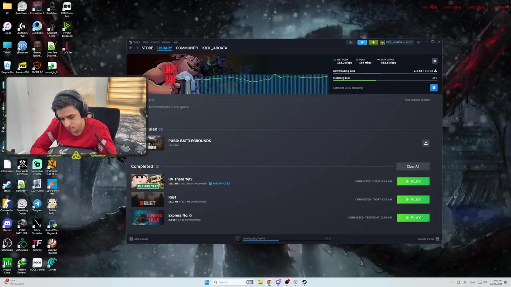Screen dimensions: 511x287
Task: Select the Logitech G HUB desktop icon
Action: [22, 29]
